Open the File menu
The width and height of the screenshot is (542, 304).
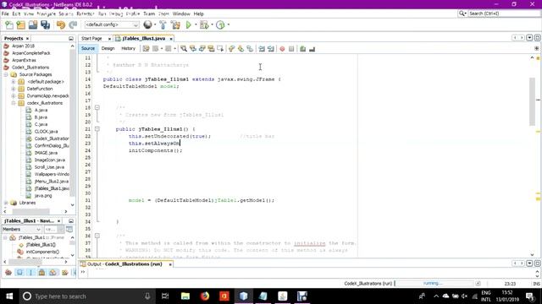click(x=5, y=14)
